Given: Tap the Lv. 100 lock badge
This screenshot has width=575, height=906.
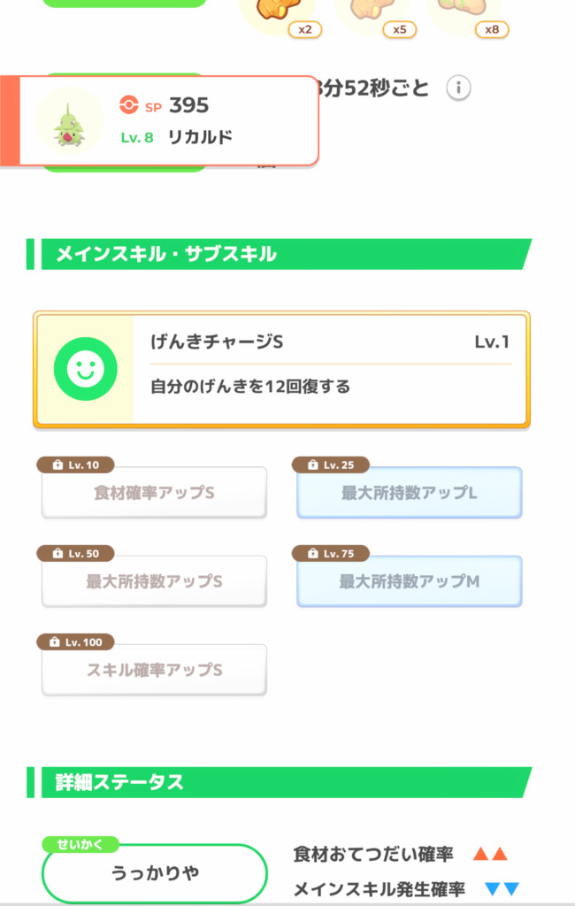Looking at the screenshot, I should click(x=75, y=642).
